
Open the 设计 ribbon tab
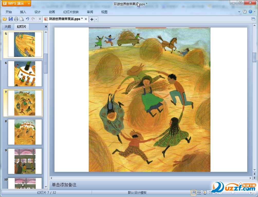(37, 12)
